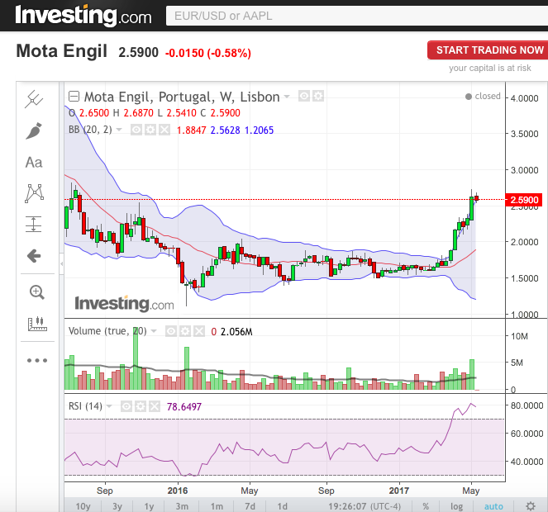Select the brush drawing tool

click(x=34, y=131)
